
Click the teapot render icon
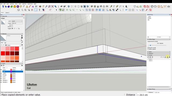click(x=155, y=6)
